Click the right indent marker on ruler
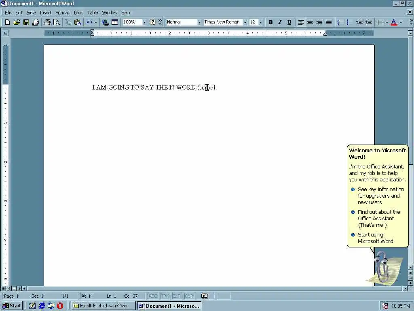Viewport: 414px width, 311px height. click(x=325, y=34)
